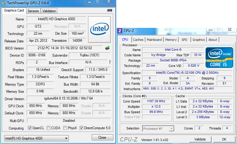Open the Mainboard tab in CPU-Z
Image resolution: width=237 pixels, height=144 pixels.
click(154, 40)
